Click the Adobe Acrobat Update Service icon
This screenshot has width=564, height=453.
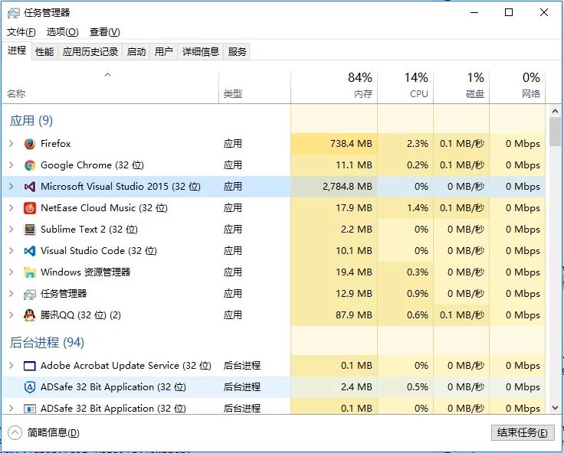[29, 366]
